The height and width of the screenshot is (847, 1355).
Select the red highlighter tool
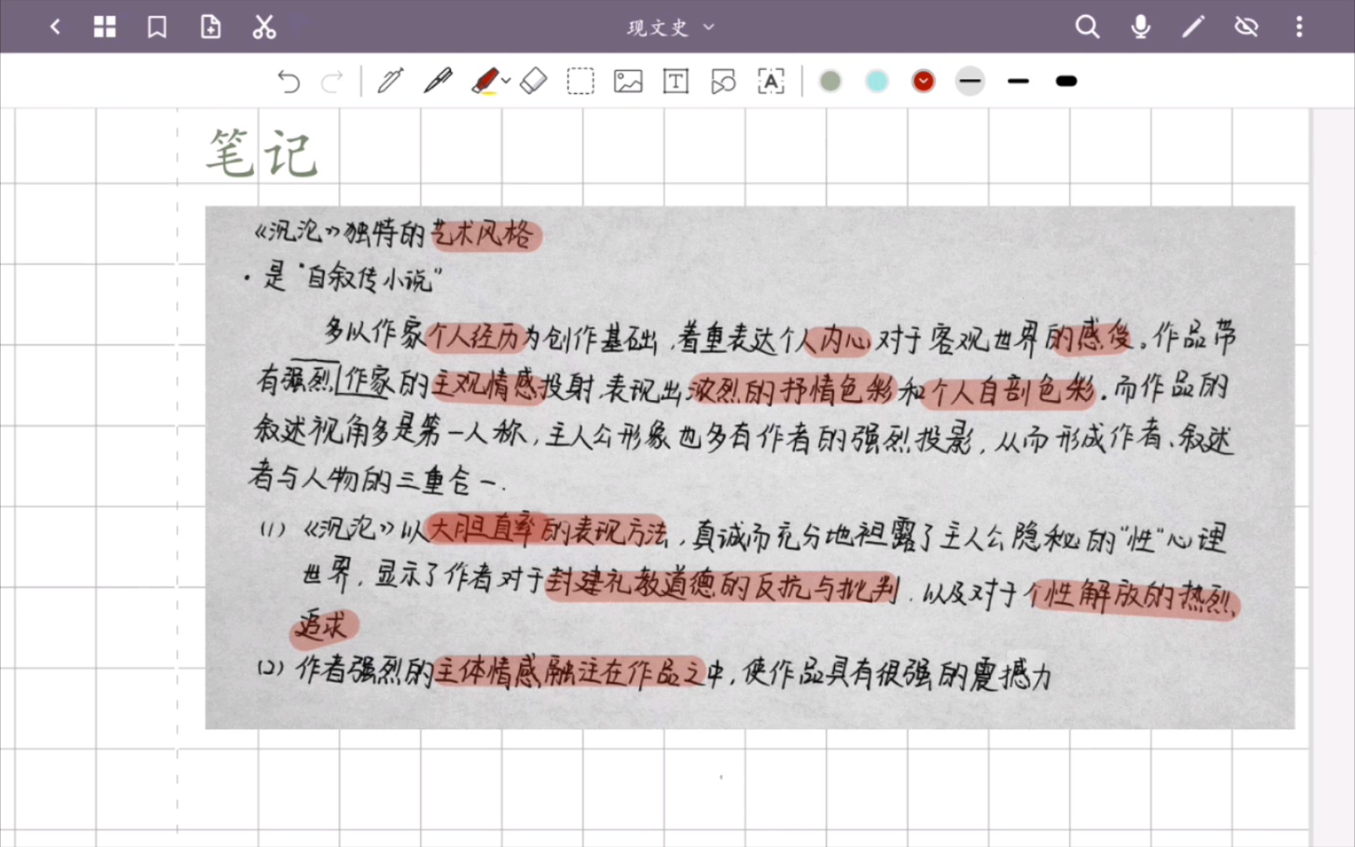point(485,81)
